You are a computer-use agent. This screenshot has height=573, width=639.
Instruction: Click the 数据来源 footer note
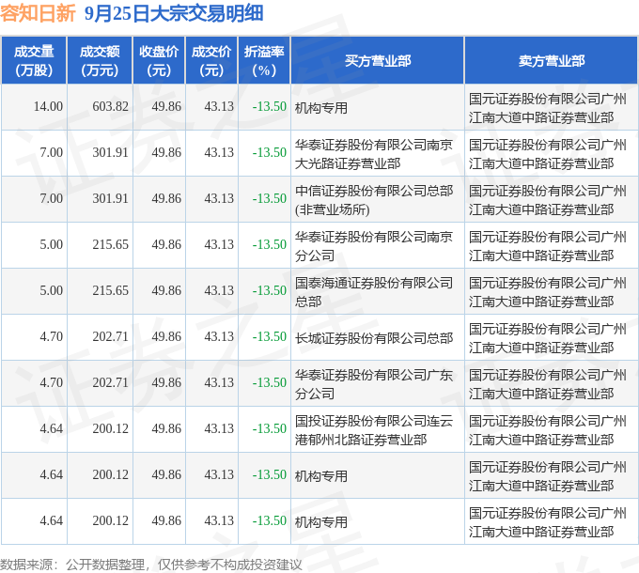coord(152,564)
